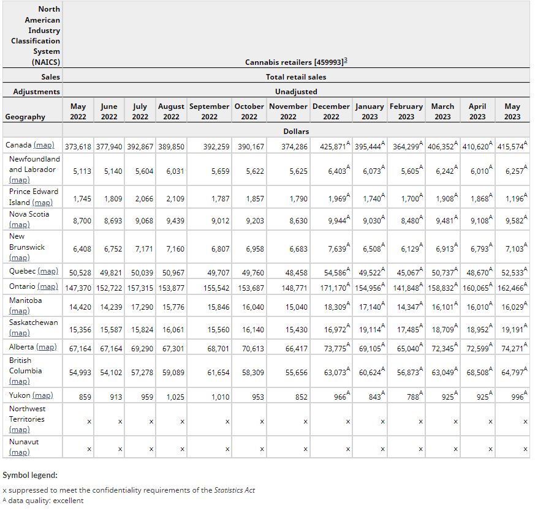Click the May 2023 column header
The height and width of the screenshot is (511, 535).
click(x=512, y=111)
